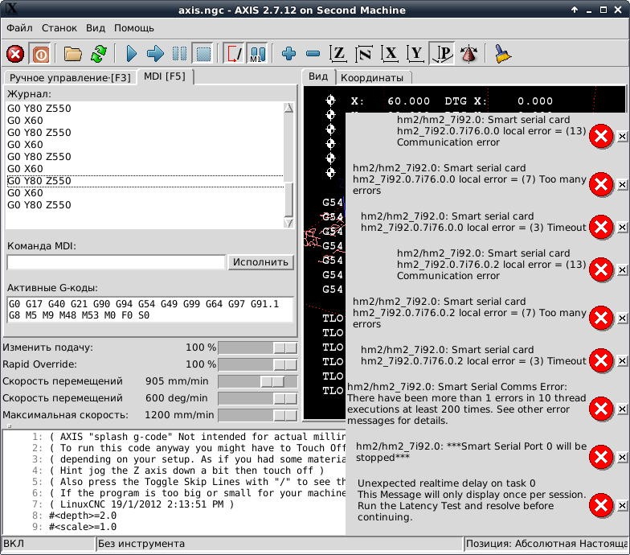Toggle skip lines with slash icon
630x555 pixels.
pyautogui.click(x=233, y=54)
